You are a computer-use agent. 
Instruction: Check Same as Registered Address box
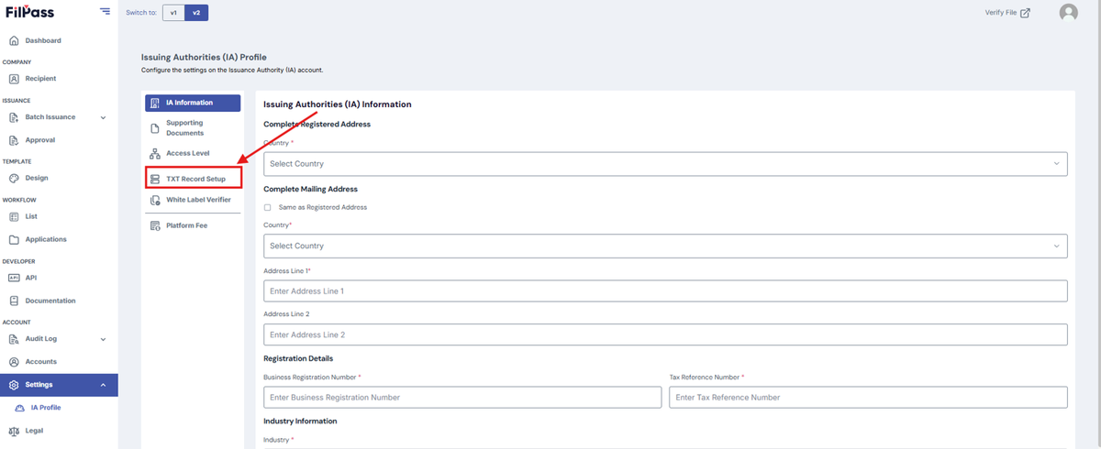(x=268, y=208)
